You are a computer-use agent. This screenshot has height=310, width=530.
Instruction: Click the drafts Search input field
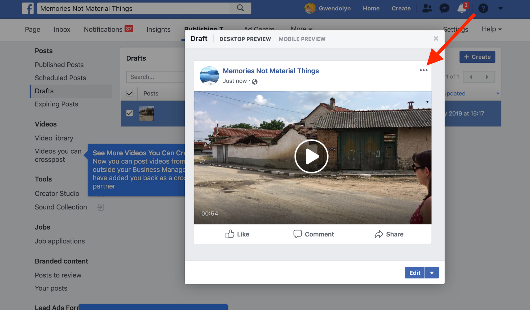point(155,77)
